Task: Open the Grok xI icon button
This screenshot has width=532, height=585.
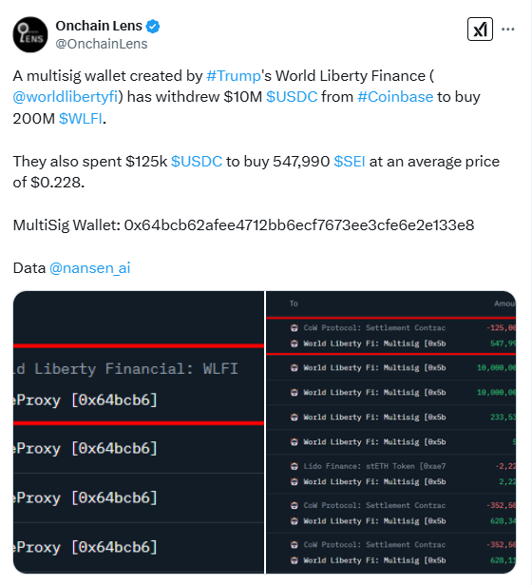Action: (x=480, y=29)
